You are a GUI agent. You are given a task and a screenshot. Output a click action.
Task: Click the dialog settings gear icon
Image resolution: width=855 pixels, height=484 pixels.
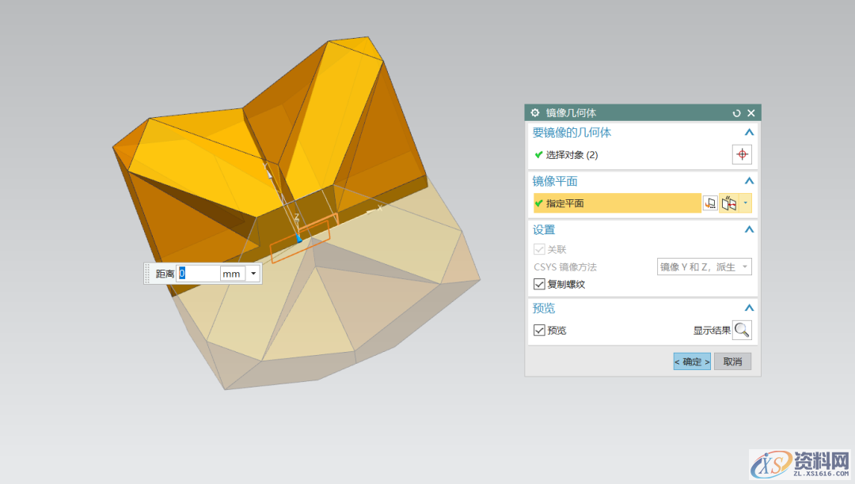(534, 112)
